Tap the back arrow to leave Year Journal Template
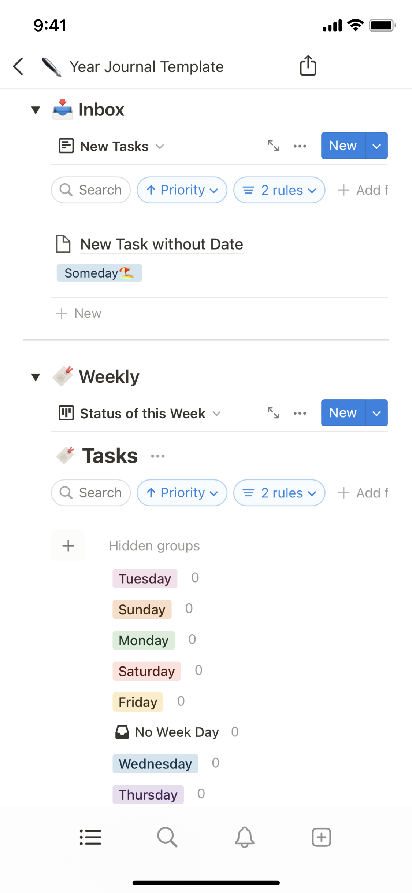 (x=18, y=66)
